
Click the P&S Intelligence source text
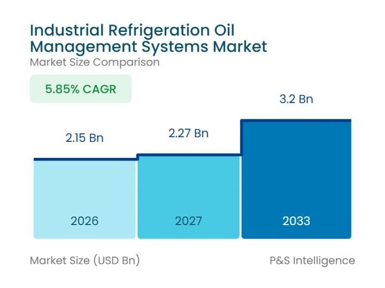pyautogui.click(x=312, y=261)
